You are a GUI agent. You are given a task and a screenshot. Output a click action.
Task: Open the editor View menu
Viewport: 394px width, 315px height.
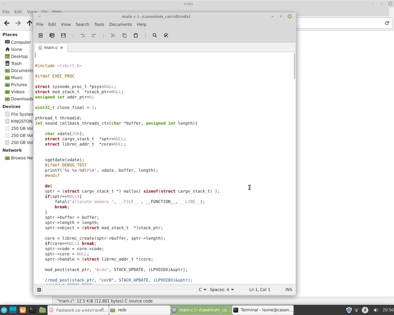point(66,24)
